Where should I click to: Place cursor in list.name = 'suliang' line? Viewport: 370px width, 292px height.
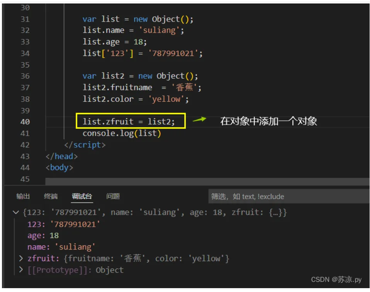pos(133,30)
